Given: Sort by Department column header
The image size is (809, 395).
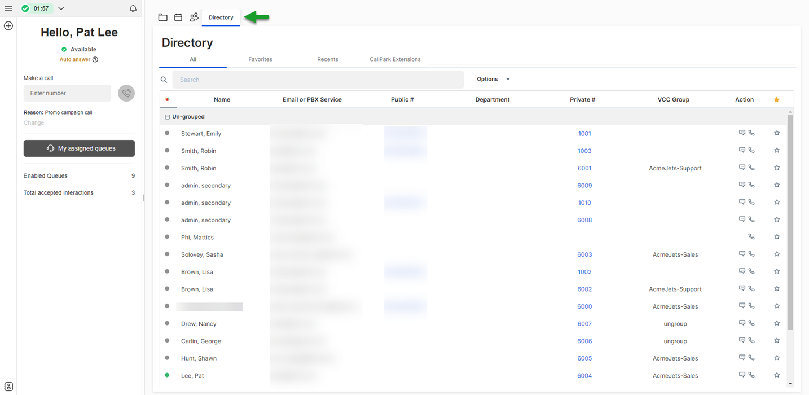Looking at the screenshot, I should (x=493, y=99).
